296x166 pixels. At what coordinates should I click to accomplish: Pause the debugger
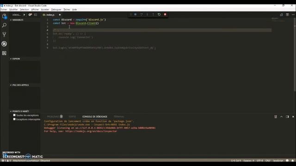pos(136,14)
